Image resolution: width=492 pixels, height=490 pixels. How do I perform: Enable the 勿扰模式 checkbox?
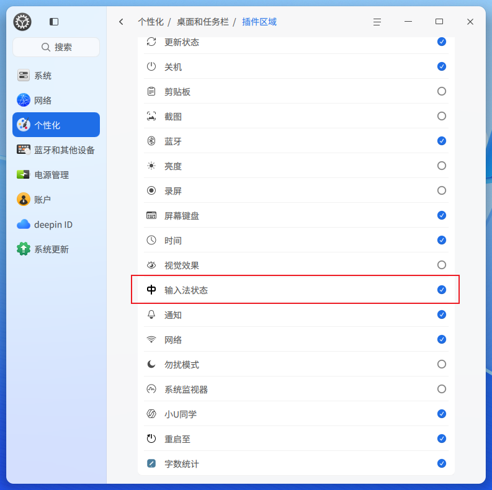(x=442, y=364)
